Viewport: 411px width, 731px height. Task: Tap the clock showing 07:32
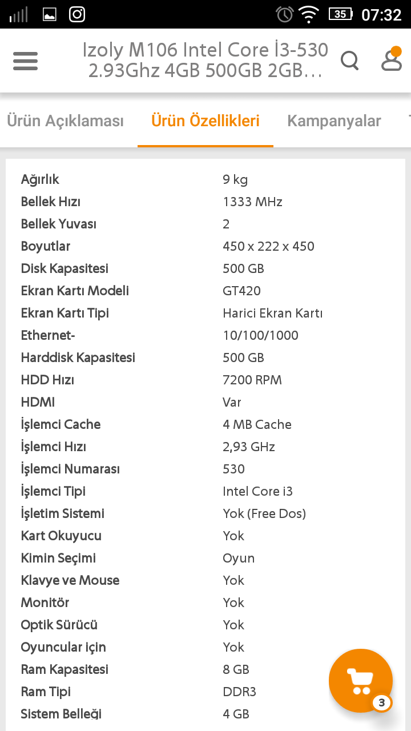coord(381,14)
